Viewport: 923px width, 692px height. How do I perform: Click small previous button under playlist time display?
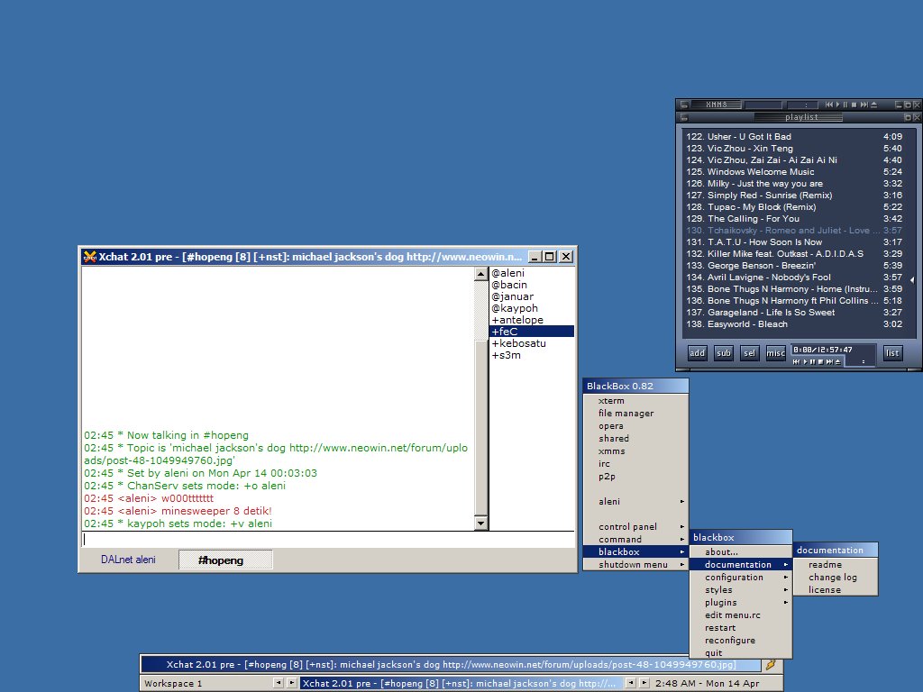(797, 362)
